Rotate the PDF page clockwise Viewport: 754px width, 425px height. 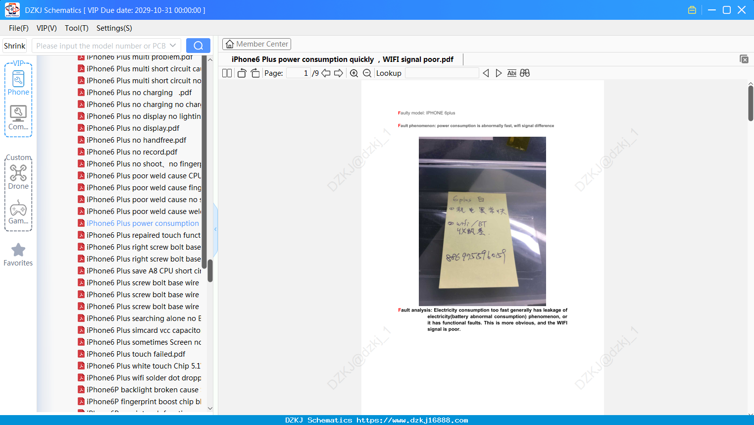(x=255, y=73)
